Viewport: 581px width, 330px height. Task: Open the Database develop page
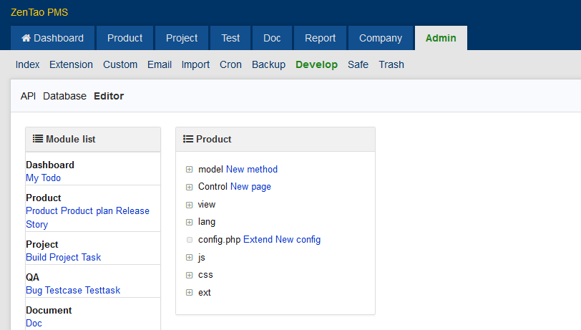pyautogui.click(x=64, y=96)
